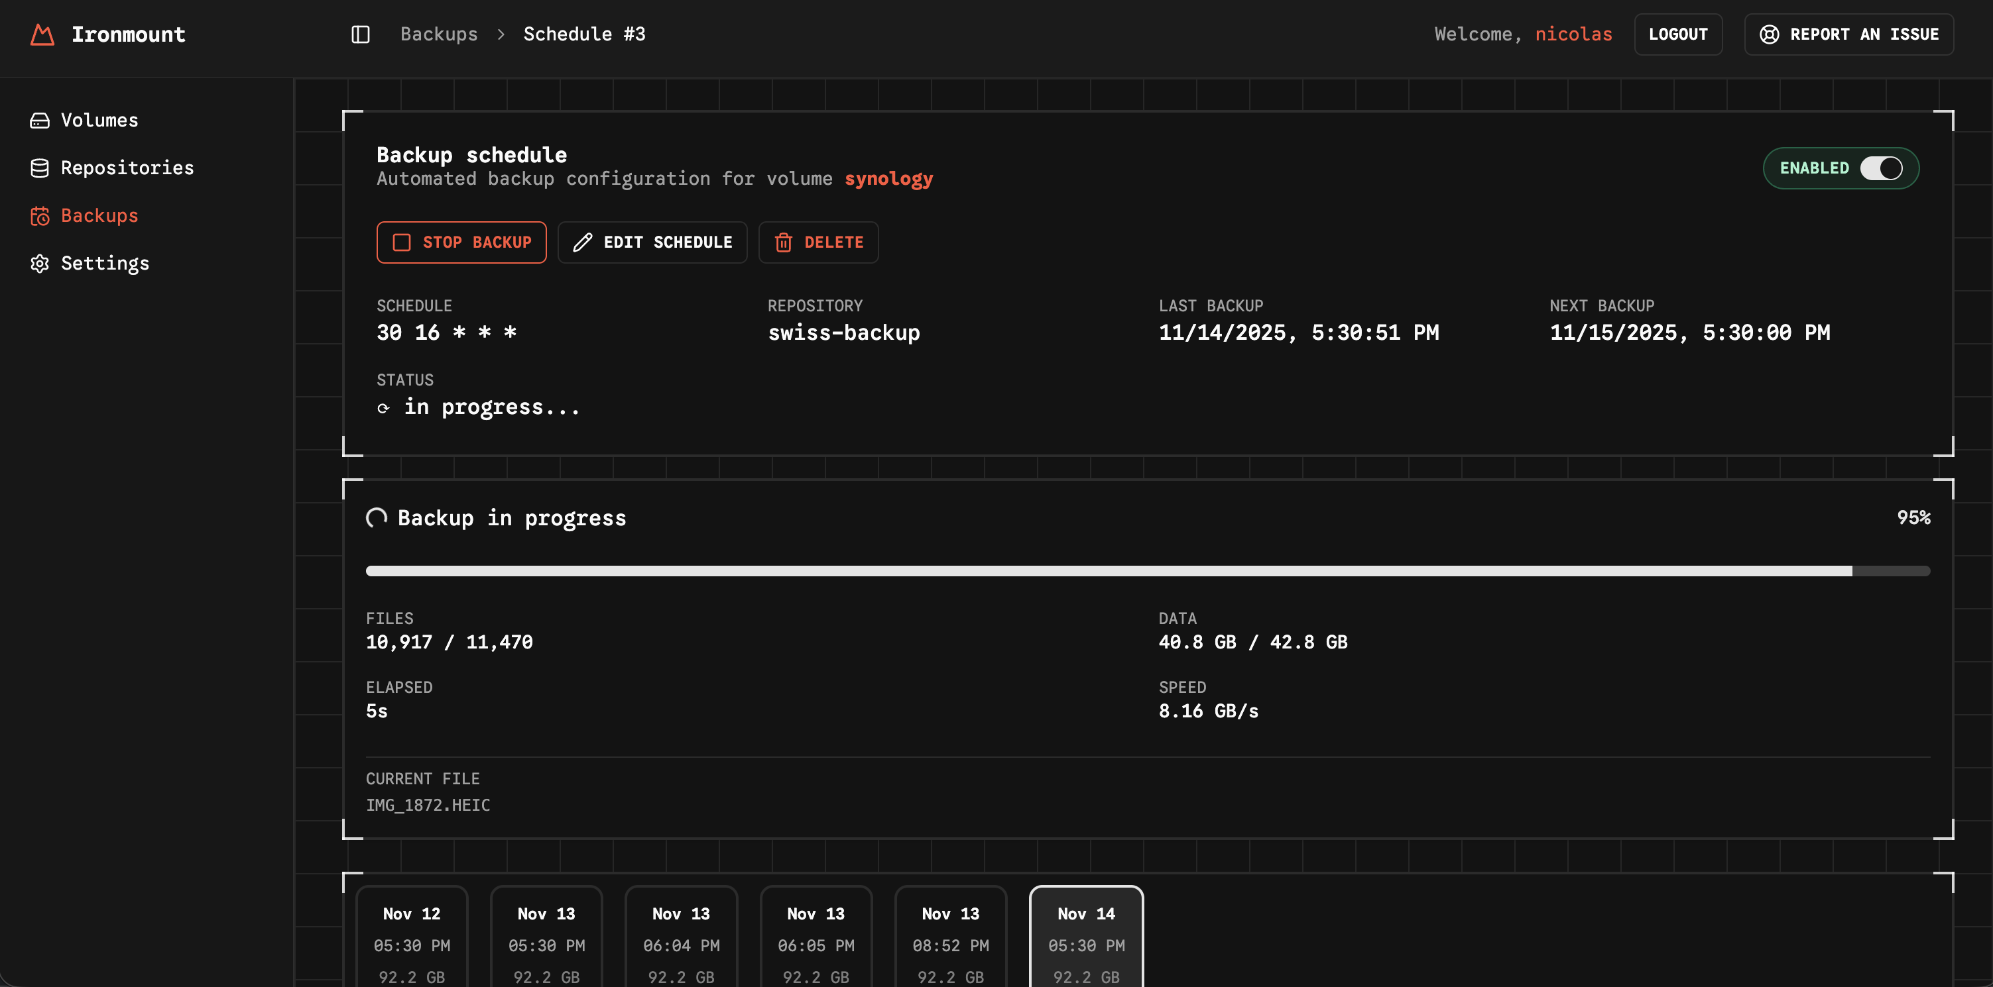Click the Volumes drive icon
The width and height of the screenshot is (1993, 987).
tap(40, 121)
